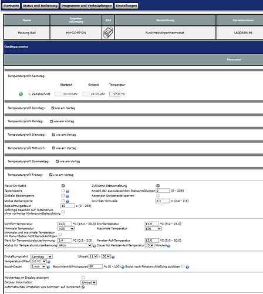Click the thermostat device image
This screenshot has height=294, width=263.
(x=108, y=33)
